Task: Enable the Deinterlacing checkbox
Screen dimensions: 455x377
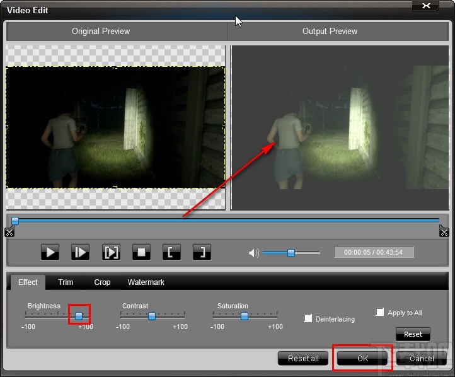Action: pyautogui.click(x=308, y=318)
